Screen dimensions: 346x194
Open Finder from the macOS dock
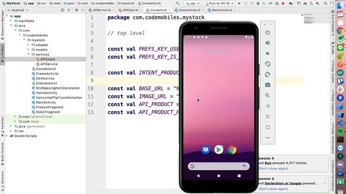tap(341, 5)
